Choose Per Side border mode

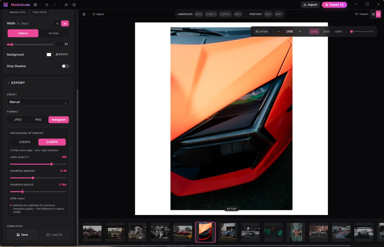pos(53,33)
